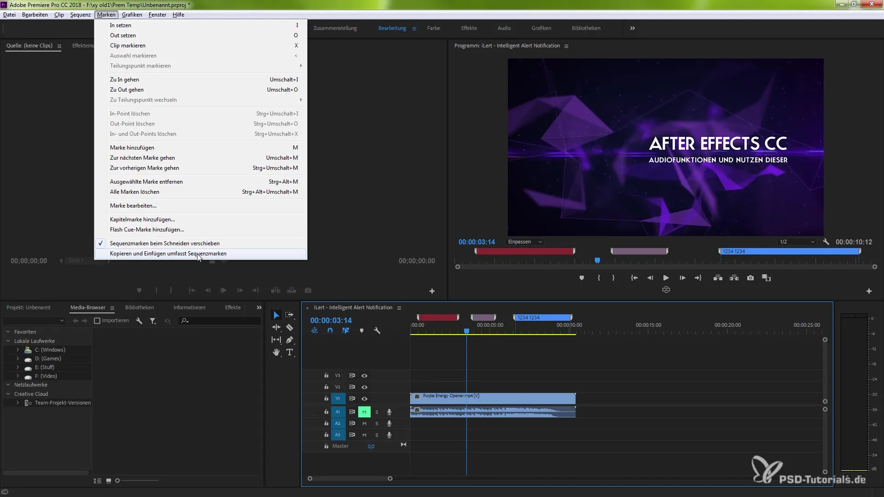884x497 pixels.
Task: Open Media Browser ingest settings wrench
Action: pos(139,321)
